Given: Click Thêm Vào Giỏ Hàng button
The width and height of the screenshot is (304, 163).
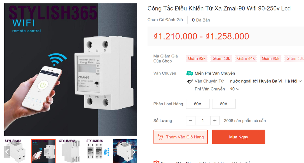Looking at the screenshot, I should [x=181, y=137].
